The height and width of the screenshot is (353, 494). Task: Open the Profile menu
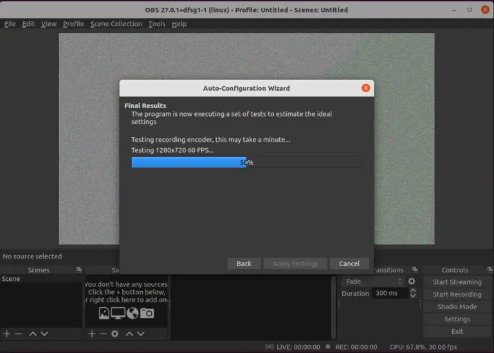73,24
